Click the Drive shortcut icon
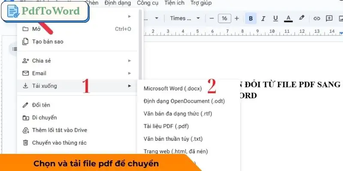Screen dimensions: 343x171 [26, 130]
